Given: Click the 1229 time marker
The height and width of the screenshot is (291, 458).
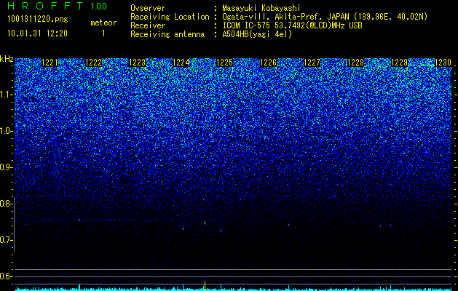Looking at the screenshot, I should pos(399,63).
